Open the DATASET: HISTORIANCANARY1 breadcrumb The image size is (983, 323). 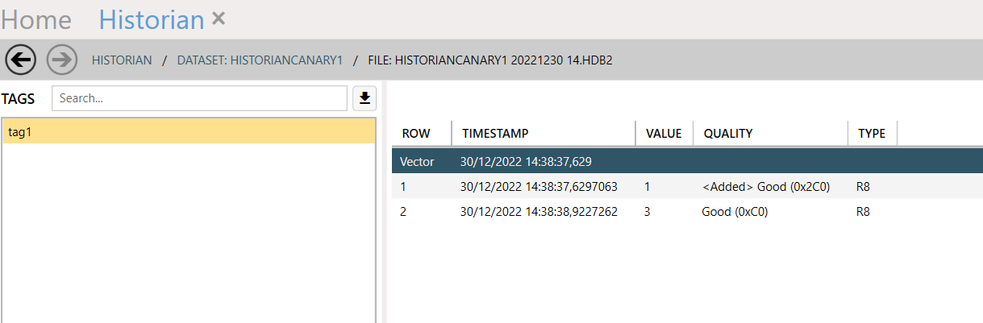(260, 60)
